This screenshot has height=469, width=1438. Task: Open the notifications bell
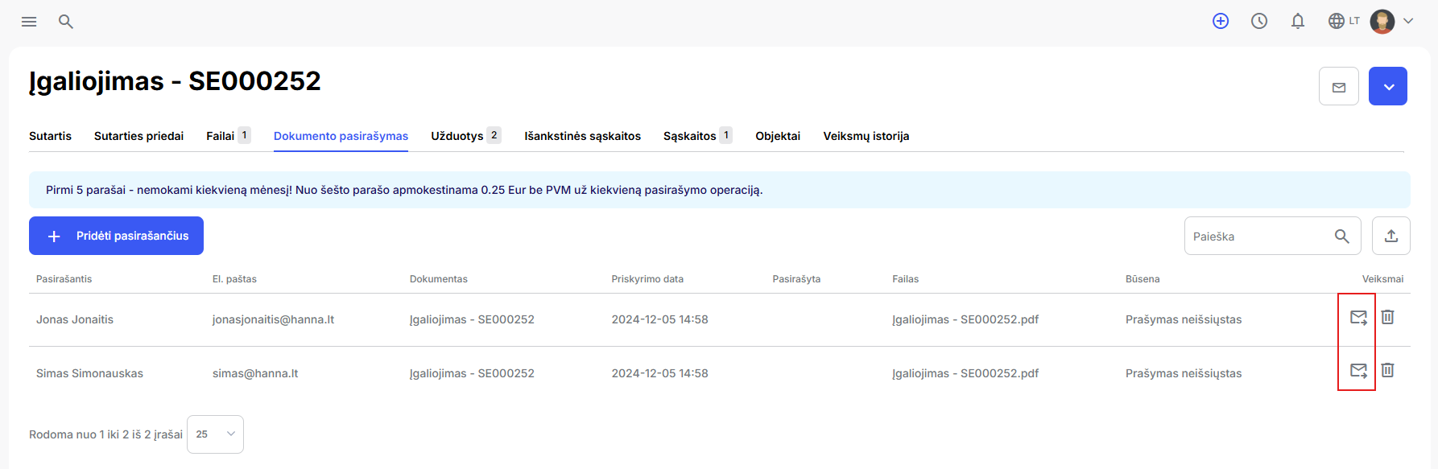tap(1298, 21)
